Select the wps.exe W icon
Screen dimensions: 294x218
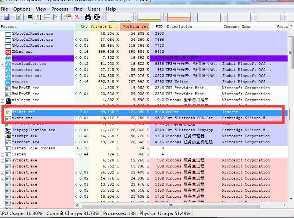8,82
